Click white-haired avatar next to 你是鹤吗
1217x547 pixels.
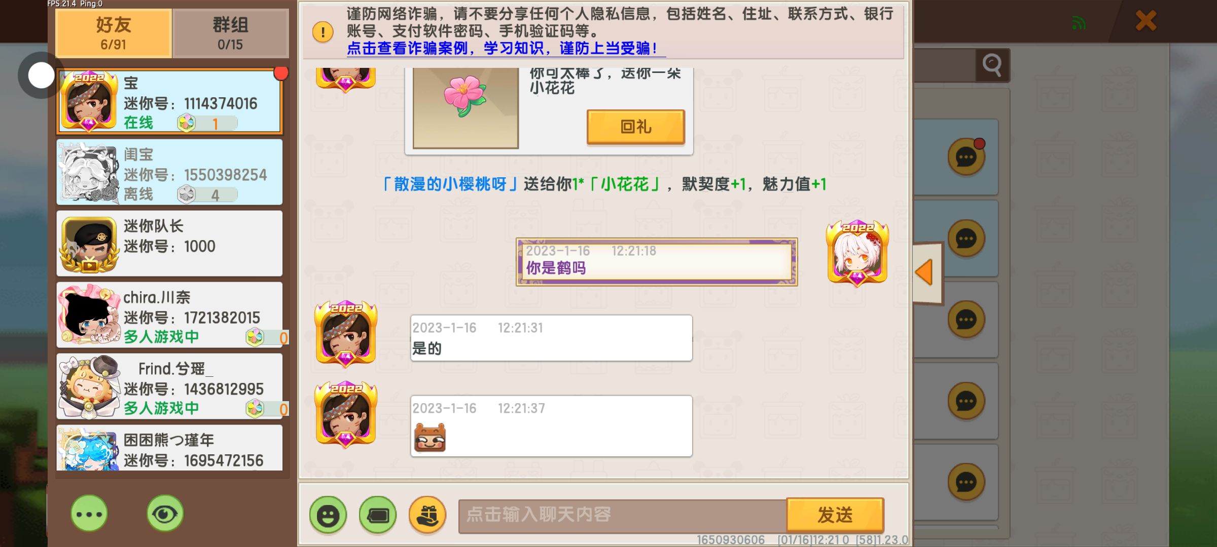point(857,253)
